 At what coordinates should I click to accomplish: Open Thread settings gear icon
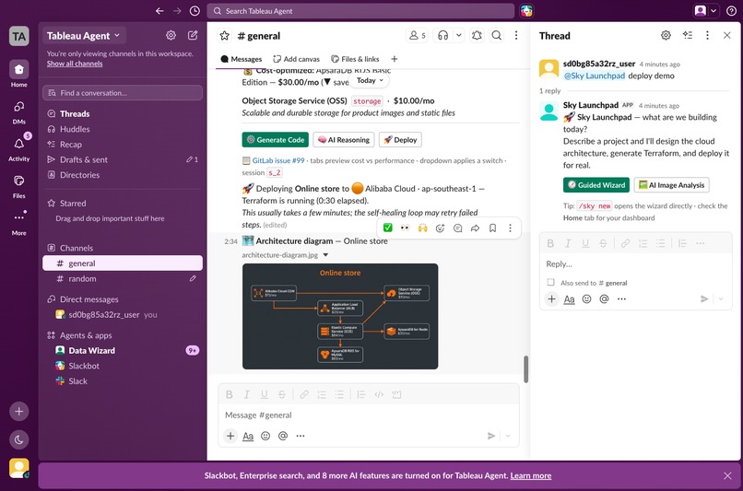tap(666, 36)
